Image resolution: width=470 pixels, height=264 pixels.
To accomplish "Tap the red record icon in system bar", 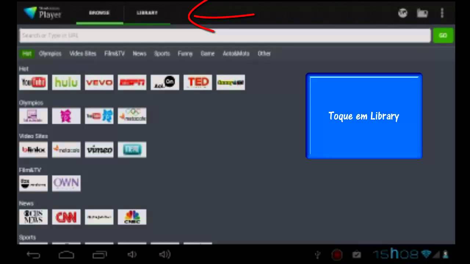I will point(337,254).
